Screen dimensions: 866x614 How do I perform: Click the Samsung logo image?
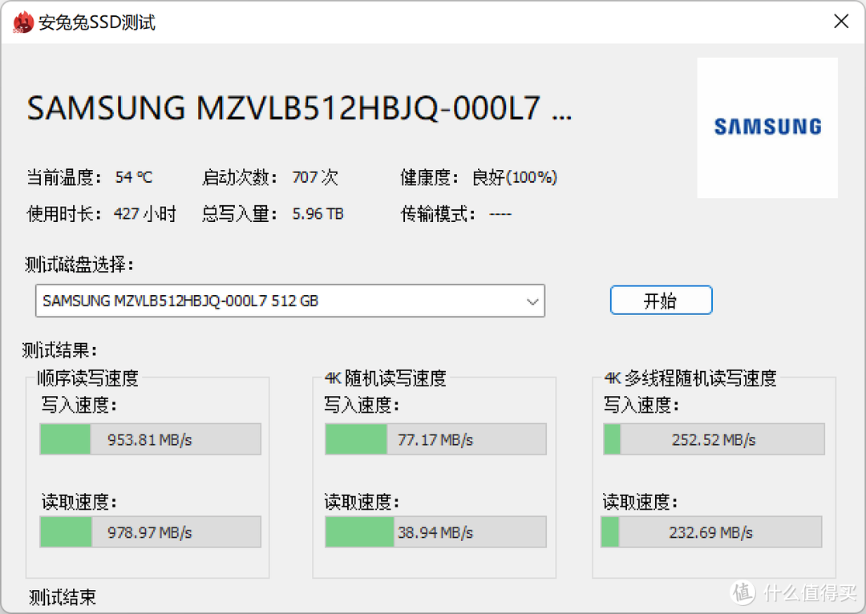point(767,127)
